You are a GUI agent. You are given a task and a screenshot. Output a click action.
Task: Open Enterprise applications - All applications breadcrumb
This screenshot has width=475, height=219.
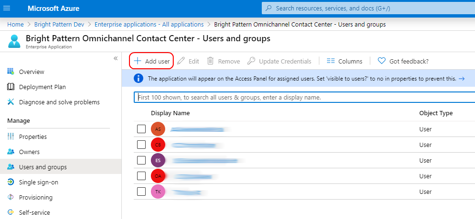coord(149,25)
